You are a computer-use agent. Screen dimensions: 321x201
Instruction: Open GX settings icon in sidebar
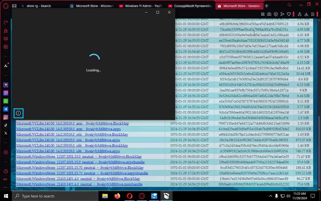tap(5, 179)
